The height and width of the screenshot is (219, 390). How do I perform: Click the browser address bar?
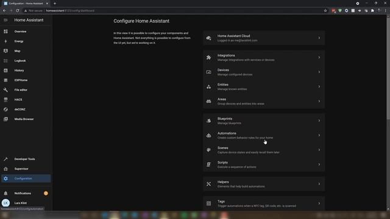click(x=174, y=11)
